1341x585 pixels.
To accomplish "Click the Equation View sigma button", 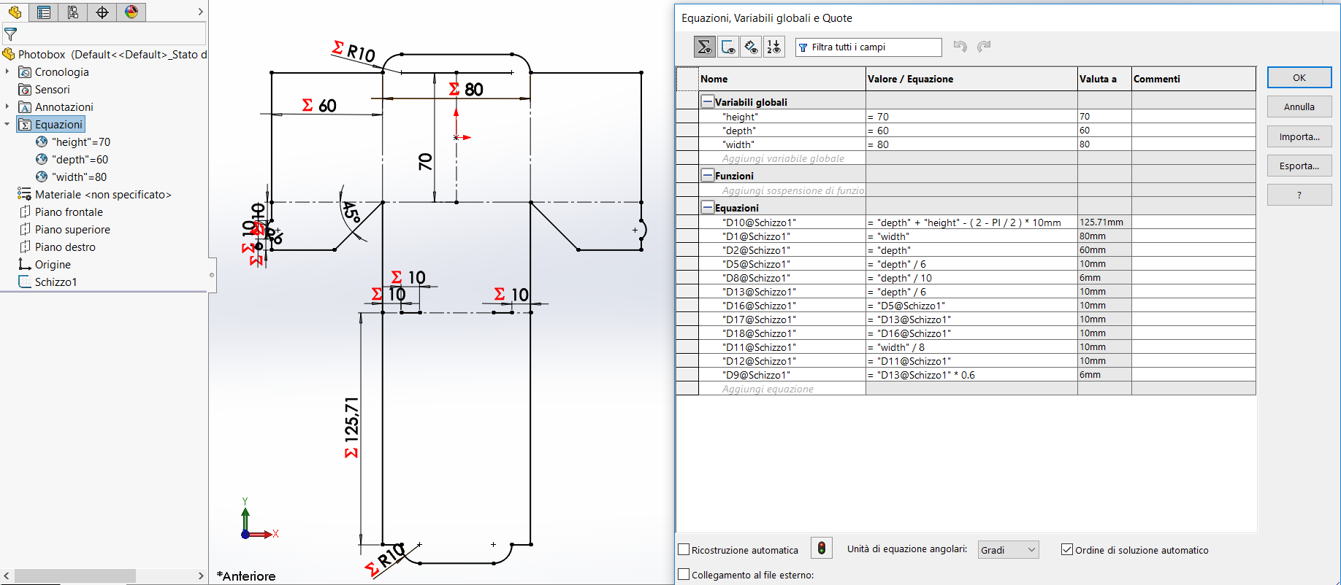I will click(705, 47).
